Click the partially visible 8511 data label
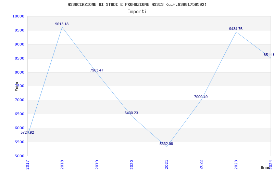This screenshot has height=171, width=274. (269, 55)
